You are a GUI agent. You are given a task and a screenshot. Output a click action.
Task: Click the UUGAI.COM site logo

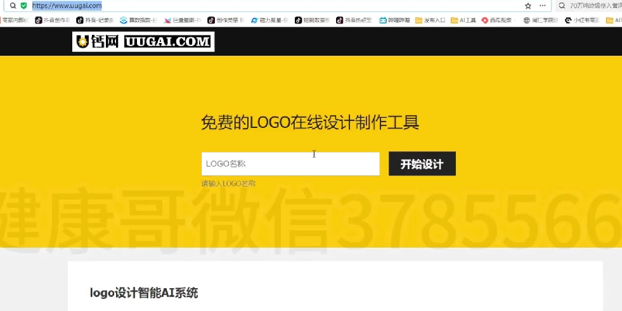(x=143, y=42)
